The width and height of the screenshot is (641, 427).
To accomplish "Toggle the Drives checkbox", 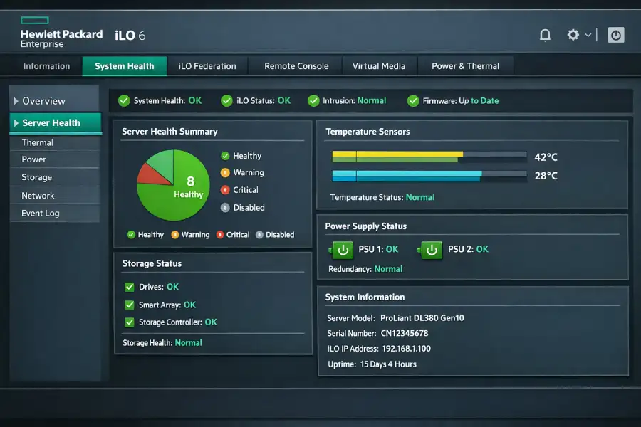I will tap(130, 287).
